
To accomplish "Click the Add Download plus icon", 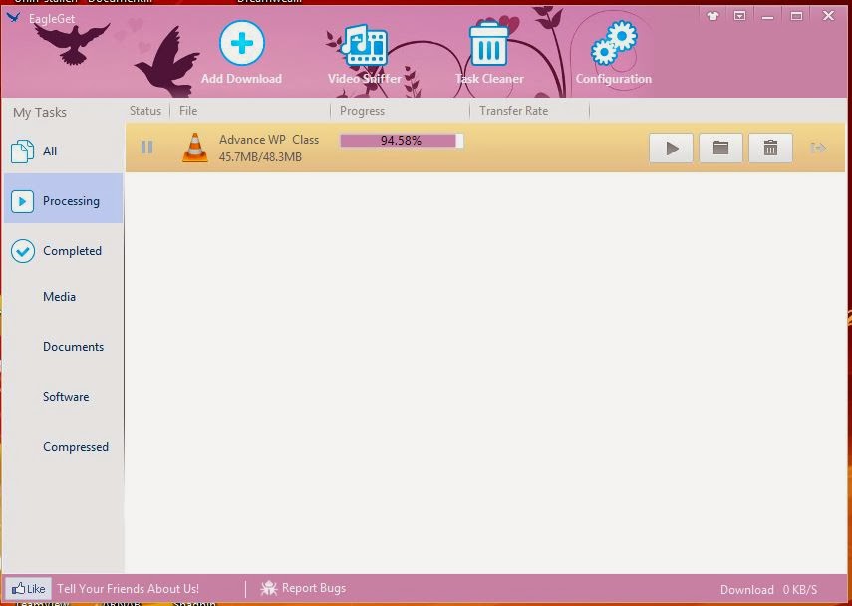I will (242, 43).
